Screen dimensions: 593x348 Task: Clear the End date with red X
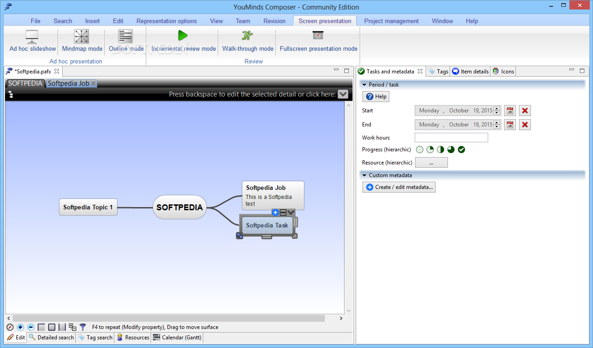tap(525, 125)
